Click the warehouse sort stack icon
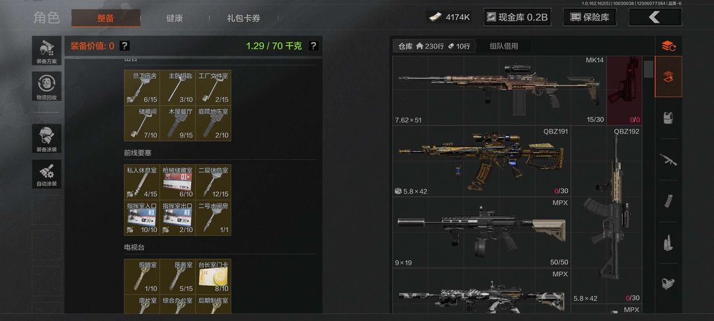 668,46
